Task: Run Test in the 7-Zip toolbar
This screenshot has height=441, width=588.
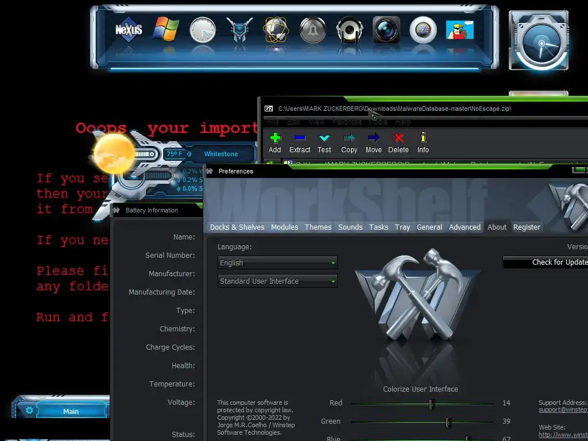Action: click(x=324, y=143)
